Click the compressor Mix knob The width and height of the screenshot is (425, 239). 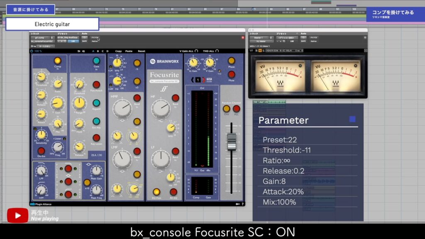click(x=57, y=124)
